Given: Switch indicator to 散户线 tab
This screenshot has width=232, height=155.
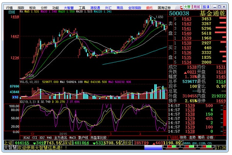Looking at the screenshot, I should (x=83, y=138).
